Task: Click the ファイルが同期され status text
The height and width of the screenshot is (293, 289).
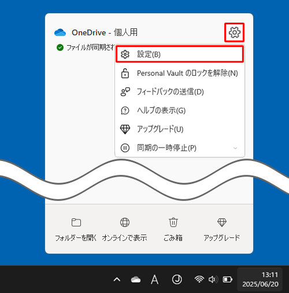Action: [91, 47]
